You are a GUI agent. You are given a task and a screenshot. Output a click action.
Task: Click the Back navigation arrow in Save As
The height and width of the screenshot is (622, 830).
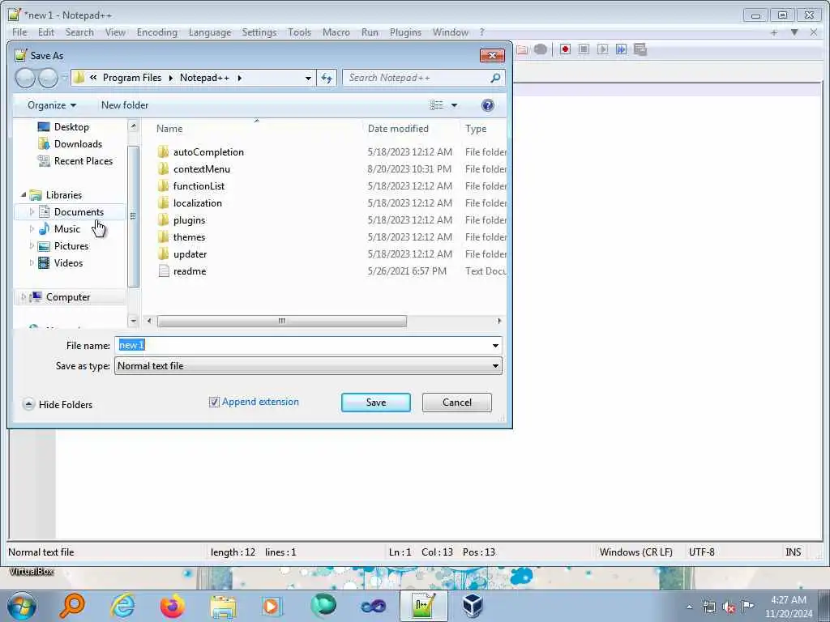click(25, 78)
